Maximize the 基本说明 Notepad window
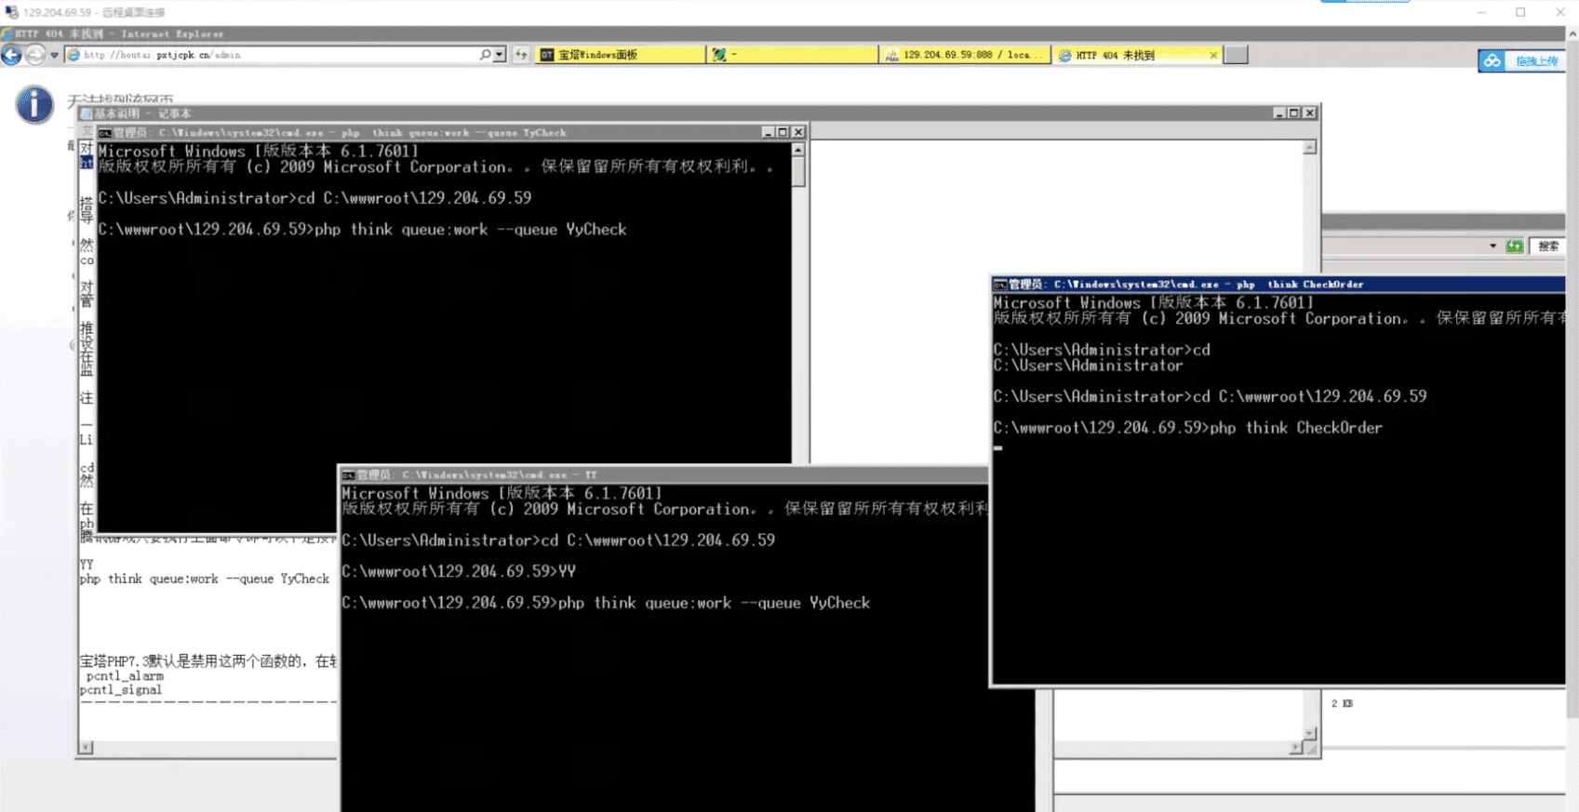1579x812 pixels. (x=1293, y=113)
